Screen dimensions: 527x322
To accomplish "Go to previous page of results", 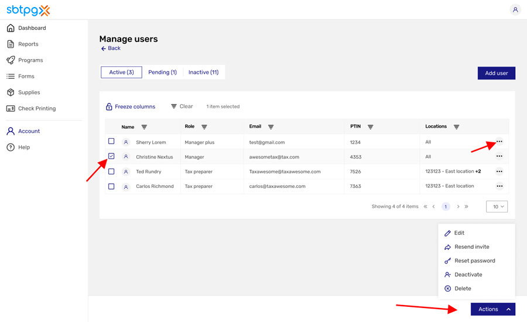I will coord(433,207).
